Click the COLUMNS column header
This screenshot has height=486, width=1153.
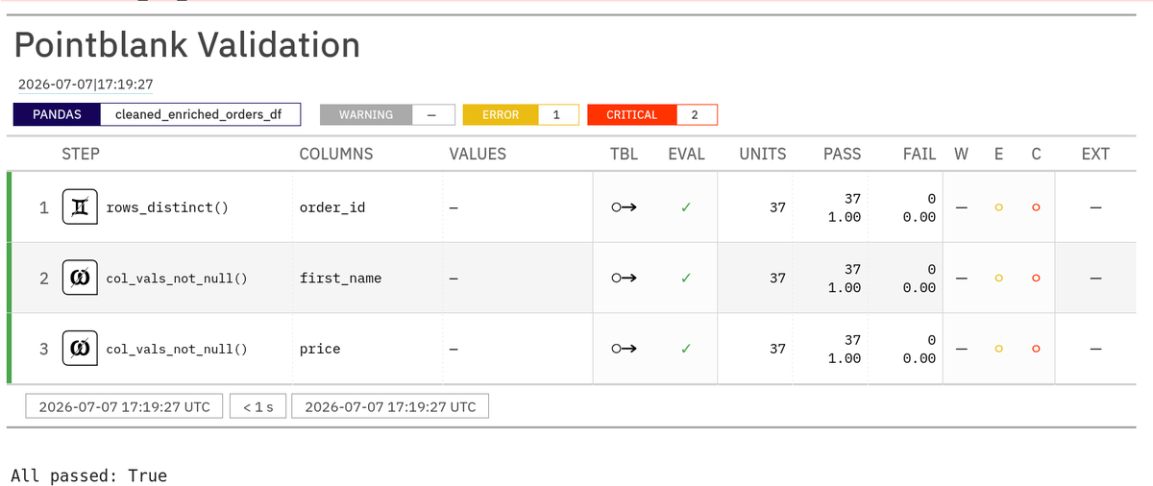[336, 154]
